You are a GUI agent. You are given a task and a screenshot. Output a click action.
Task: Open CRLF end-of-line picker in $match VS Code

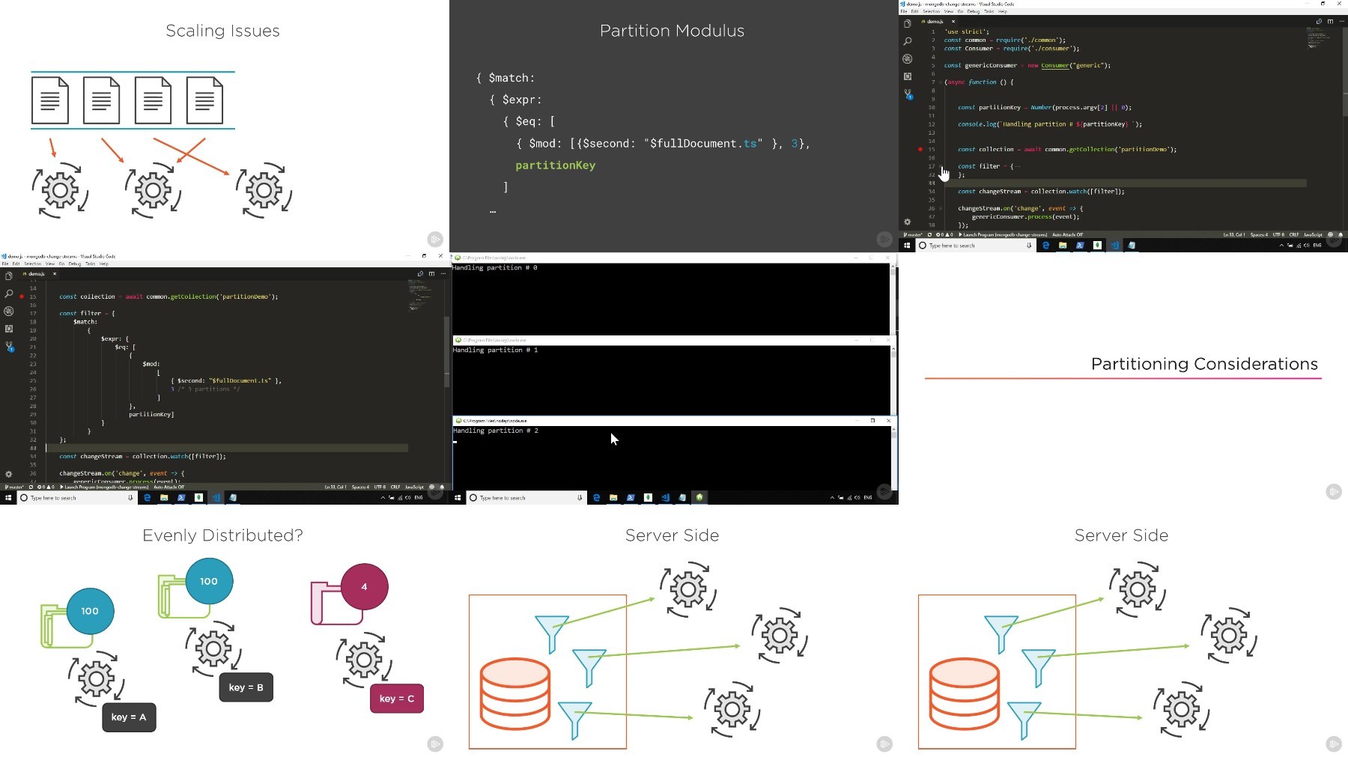point(395,487)
